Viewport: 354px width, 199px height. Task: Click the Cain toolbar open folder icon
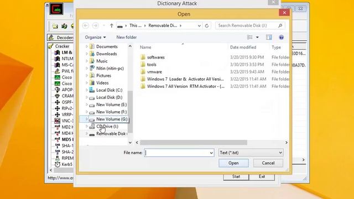pyautogui.click(x=55, y=26)
